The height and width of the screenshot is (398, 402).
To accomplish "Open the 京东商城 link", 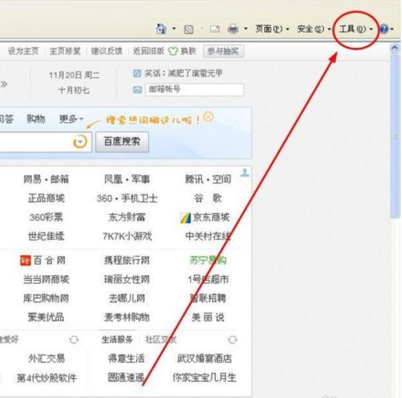I will click(x=206, y=218).
